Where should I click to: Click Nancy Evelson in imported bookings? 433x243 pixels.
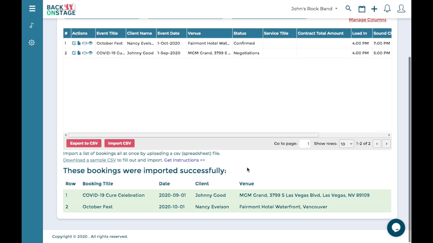[x=212, y=207]
